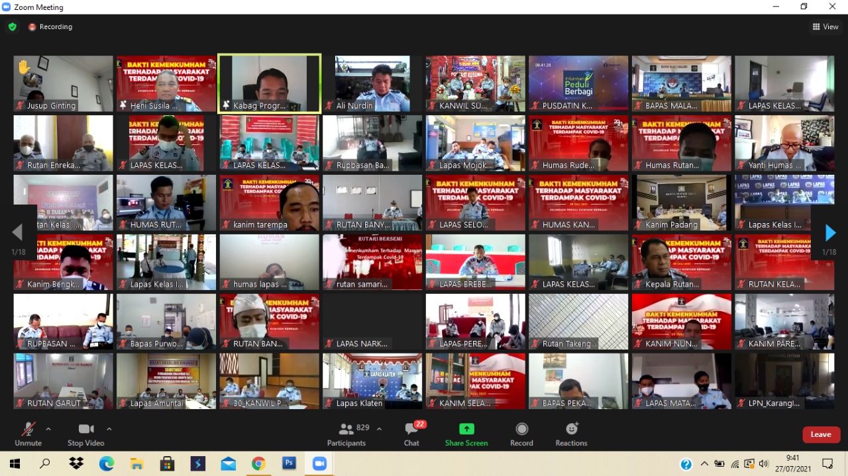Image resolution: width=848 pixels, height=476 pixels.
Task: Open video options arrow beside Stop Video
Action: pos(109,429)
